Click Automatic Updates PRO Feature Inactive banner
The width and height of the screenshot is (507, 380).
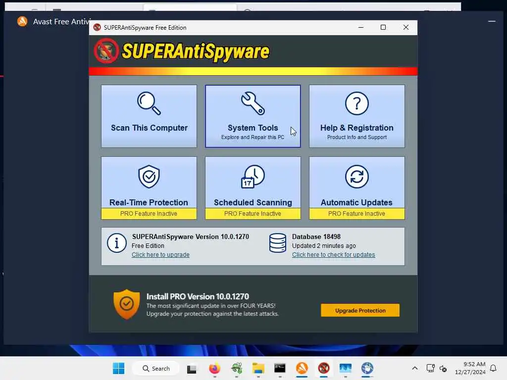click(356, 214)
